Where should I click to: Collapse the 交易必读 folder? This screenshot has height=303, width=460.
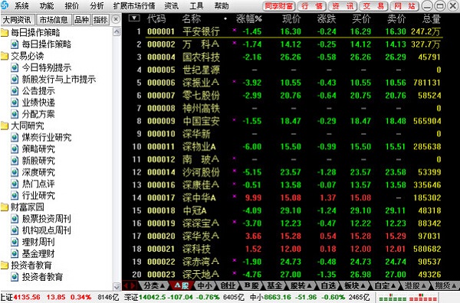4,56
